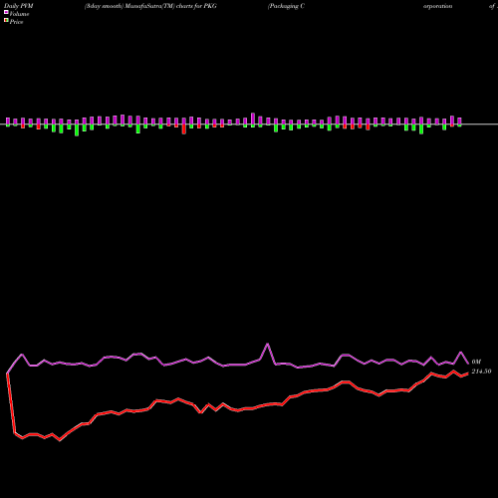Click the '0M' volume value label

476,362
